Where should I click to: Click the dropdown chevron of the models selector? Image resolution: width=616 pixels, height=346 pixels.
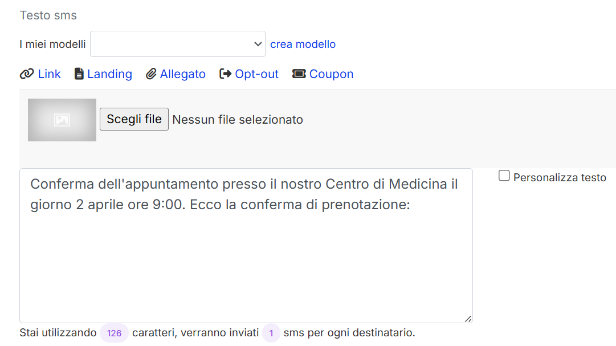(258, 44)
